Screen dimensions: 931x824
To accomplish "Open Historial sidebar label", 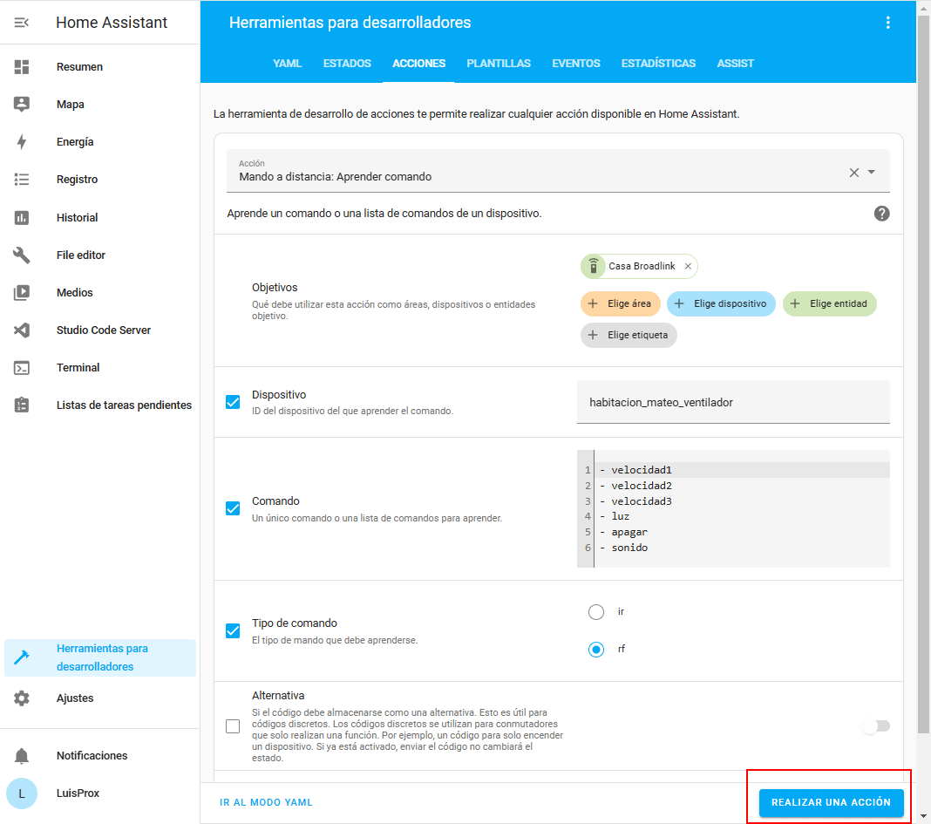I will pos(78,217).
